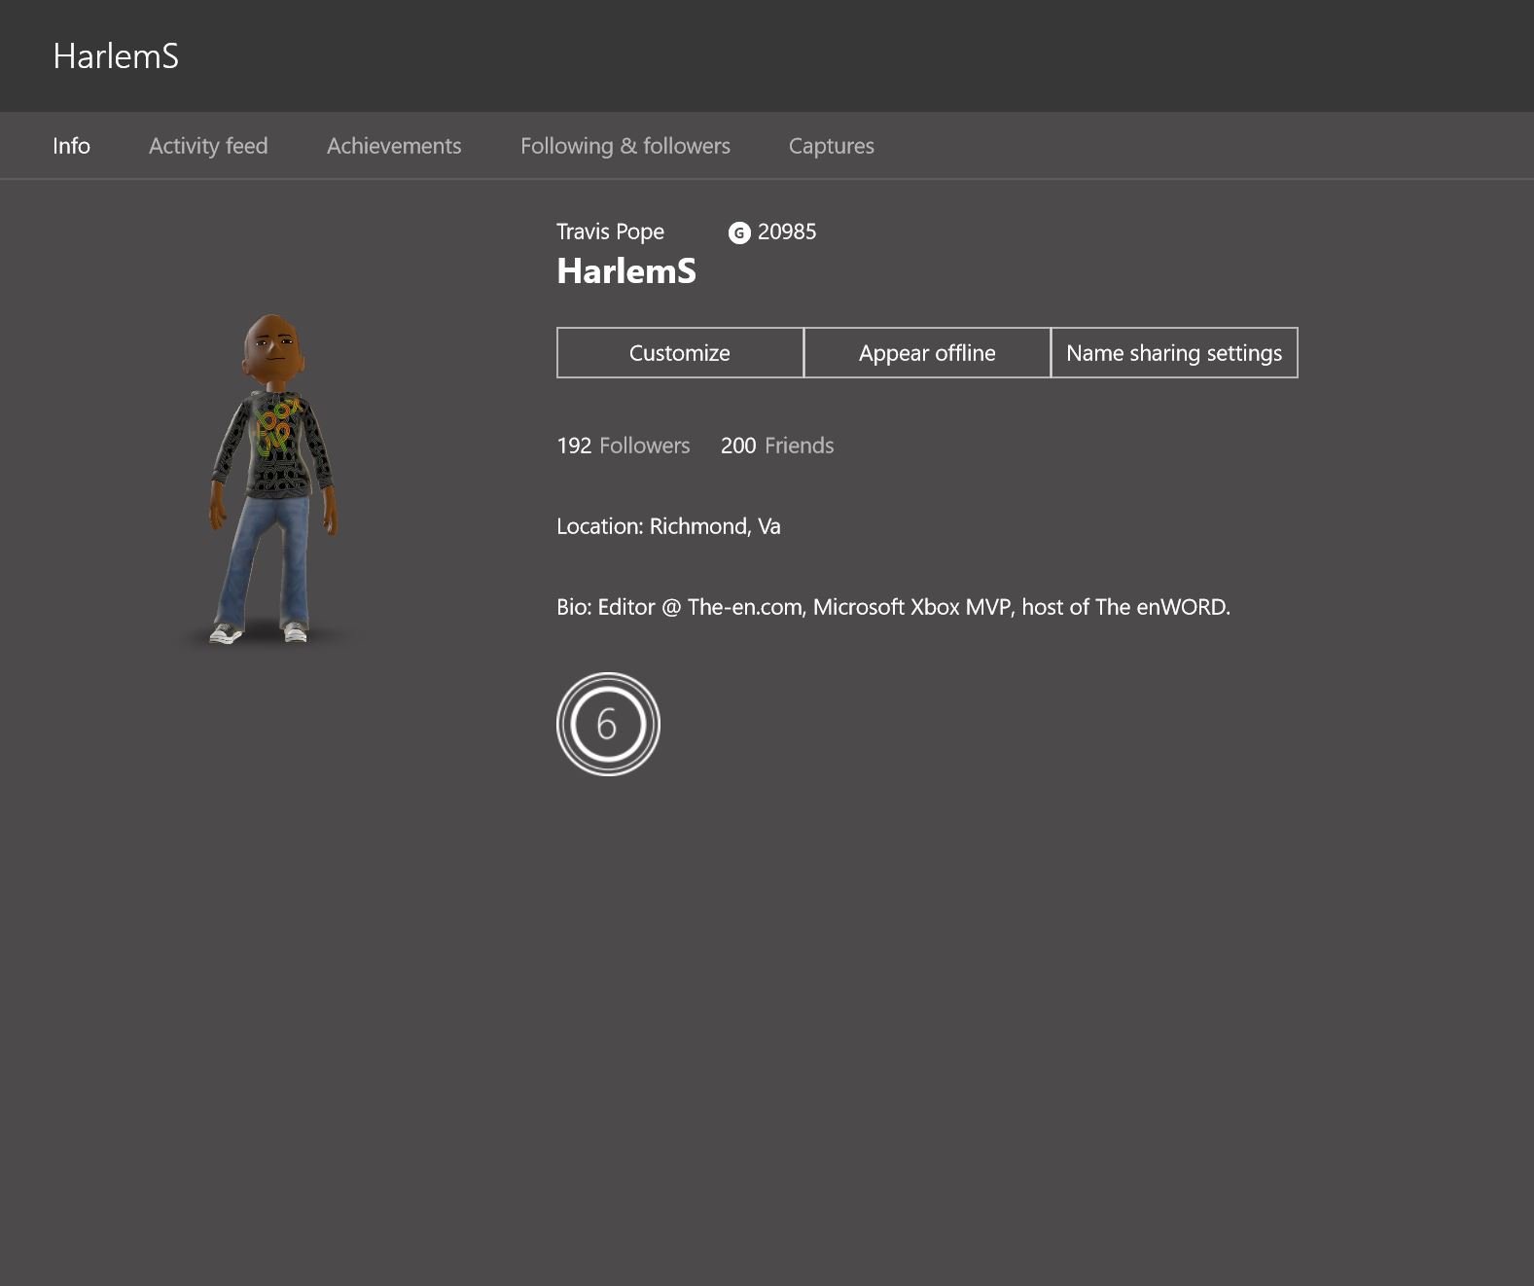Viewport: 1534px width, 1286px height.
Task: Click the bold HarlemS gamertag
Action: (x=626, y=270)
